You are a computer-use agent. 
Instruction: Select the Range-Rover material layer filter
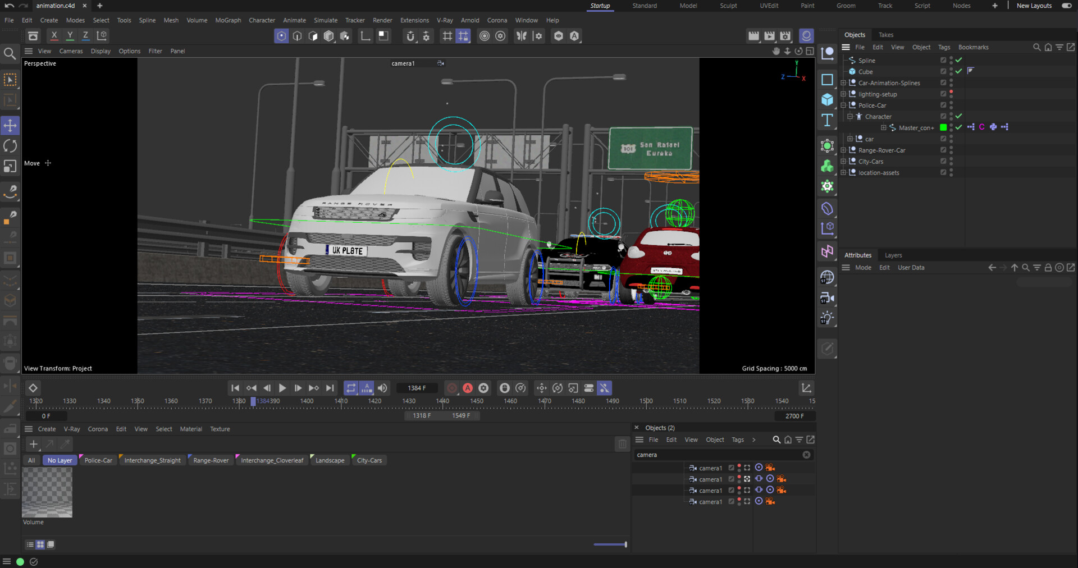tap(211, 460)
